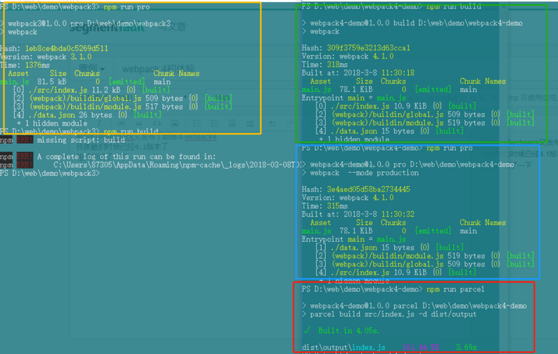Click image icon in background editor toolbar

click(x=175, y=123)
